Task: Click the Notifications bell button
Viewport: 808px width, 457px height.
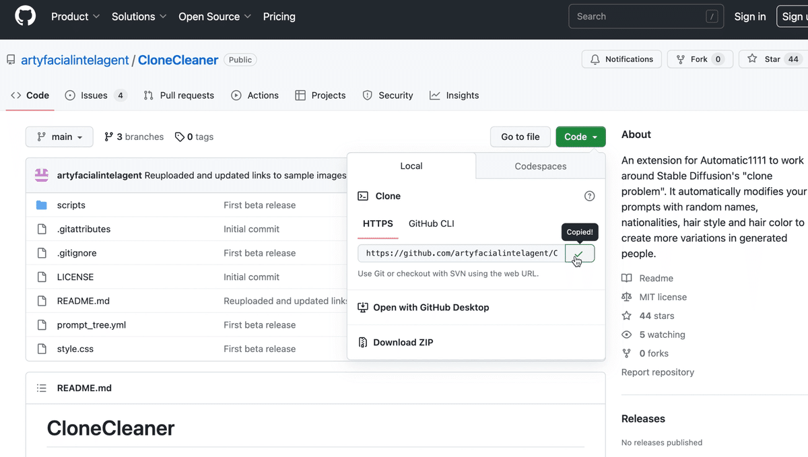Action: click(621, 59)
